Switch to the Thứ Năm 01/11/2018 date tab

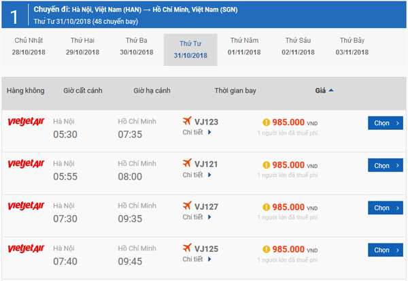244,46
